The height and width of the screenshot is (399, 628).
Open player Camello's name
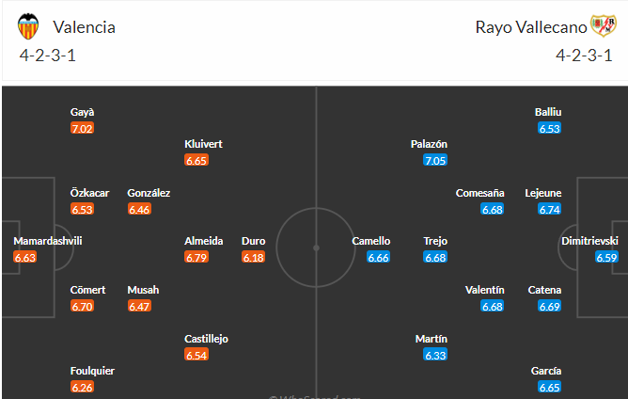point(370,241)
